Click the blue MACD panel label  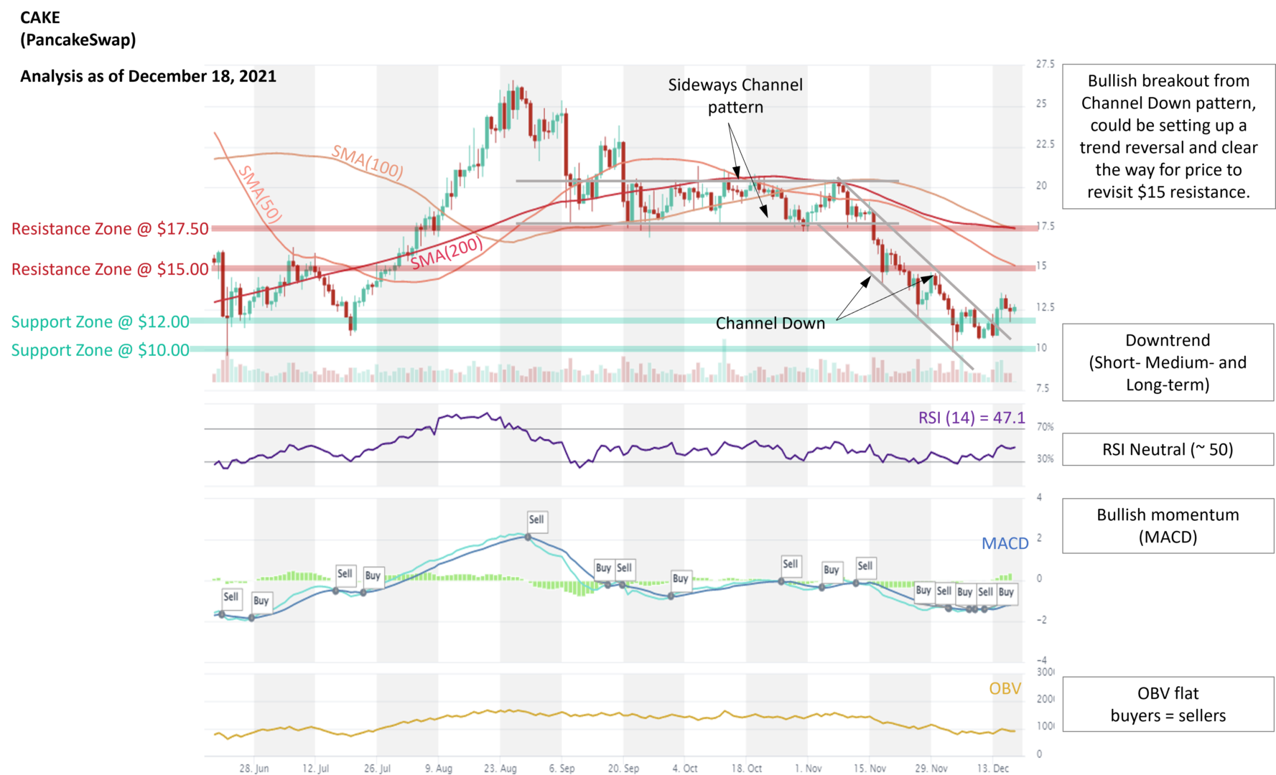pos(1005,543)
